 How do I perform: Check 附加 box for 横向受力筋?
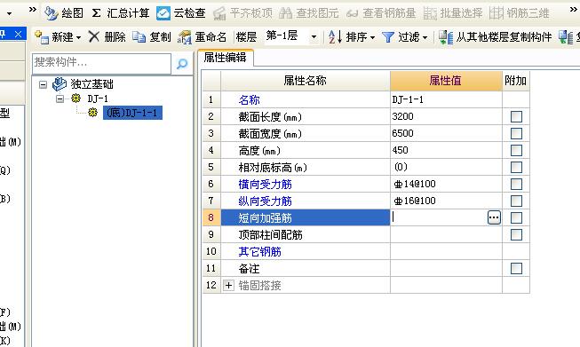tap(516, 184)
